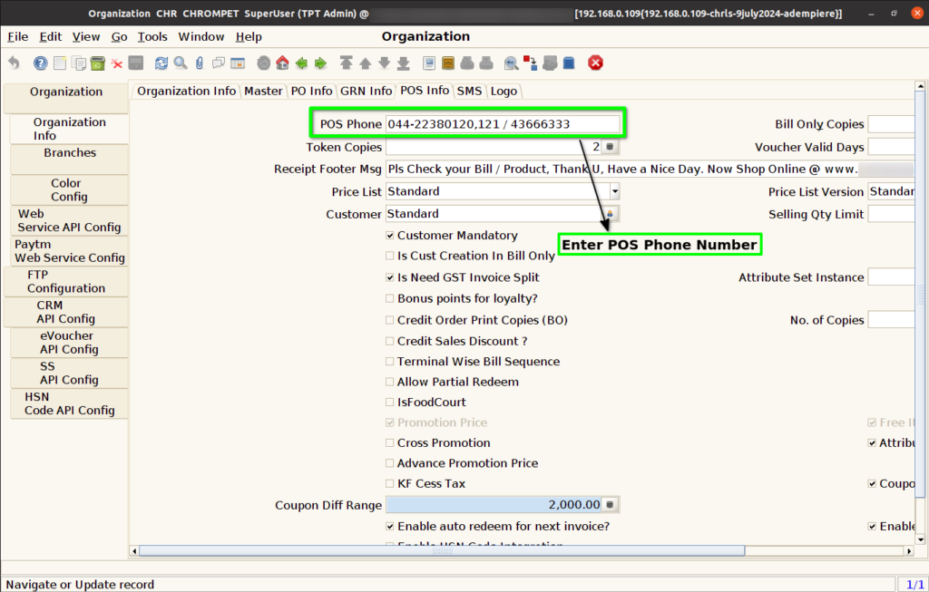The height and width of the screenshot is (592, 929).
Task: Switch to the Organization Info tab
Action: tap(186, 92)
